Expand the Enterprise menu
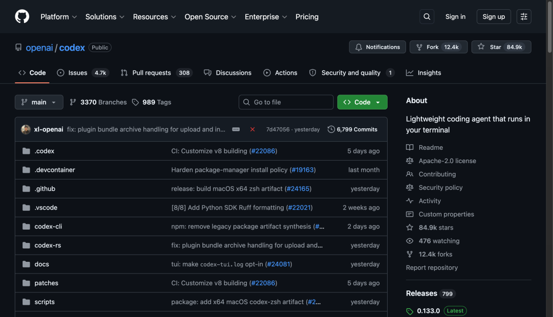553x317 pixels. tap(266, 16)
